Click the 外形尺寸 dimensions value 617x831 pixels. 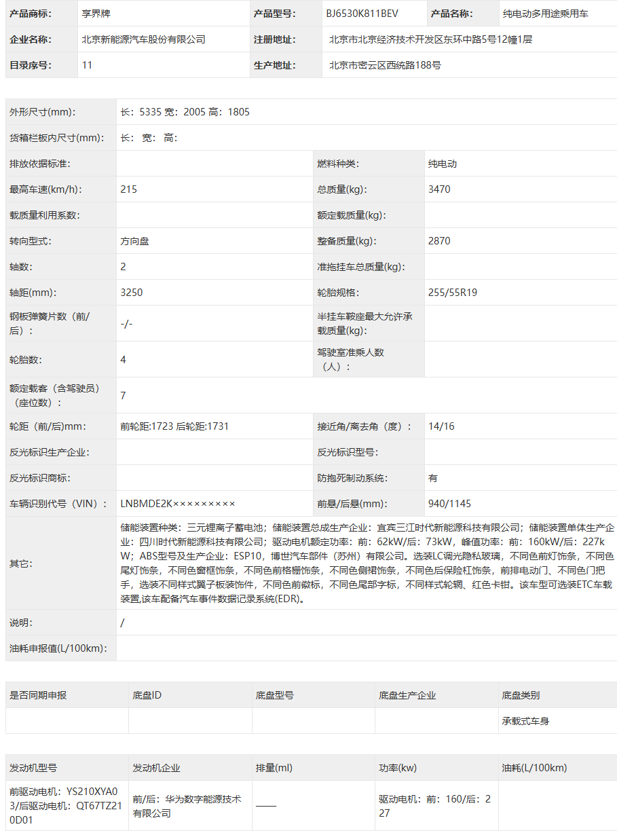[x=185, y=112]
